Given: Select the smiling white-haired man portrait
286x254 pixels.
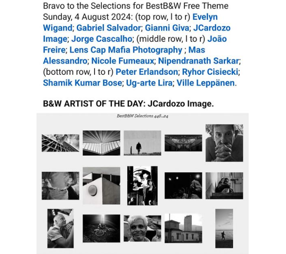Looking at the screenshot, I should [142, 228].
